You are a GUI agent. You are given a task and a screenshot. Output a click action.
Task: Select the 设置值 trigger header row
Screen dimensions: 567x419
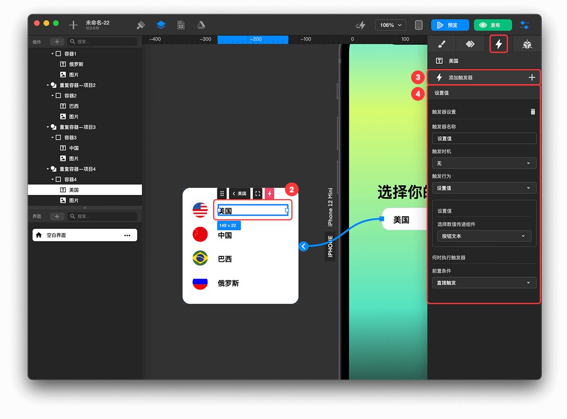484,93
